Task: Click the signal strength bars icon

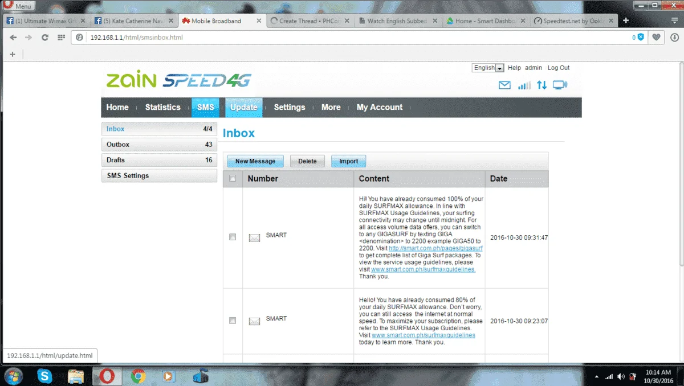Action: [x=524, y=85]
